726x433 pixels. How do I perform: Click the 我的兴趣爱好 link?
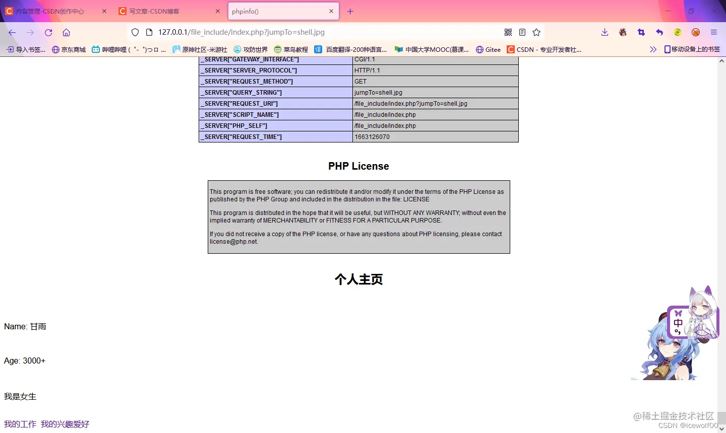point(65,424)
